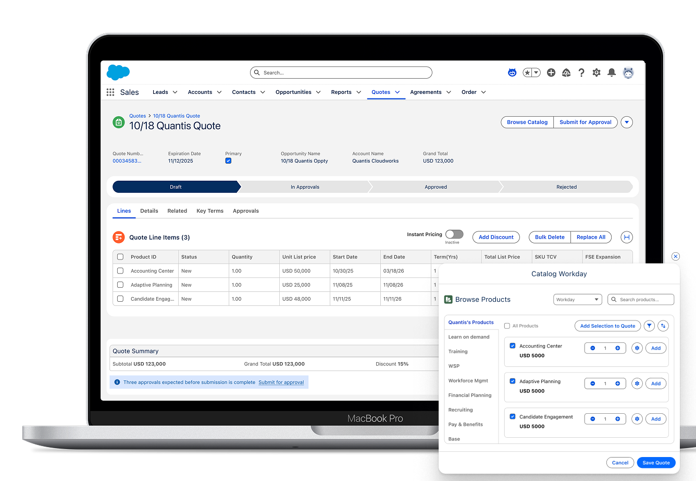Open the user profile avatar

point(628,73)
